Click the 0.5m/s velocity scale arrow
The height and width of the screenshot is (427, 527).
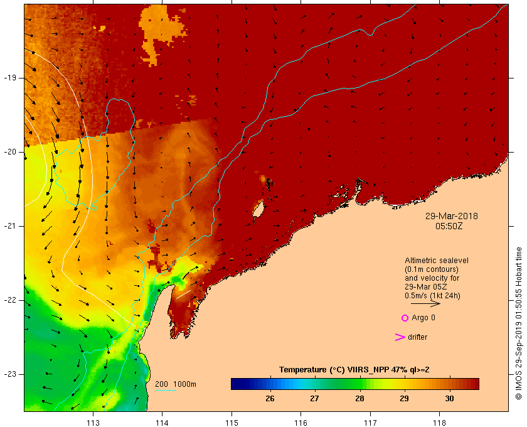tap(425, 303)
